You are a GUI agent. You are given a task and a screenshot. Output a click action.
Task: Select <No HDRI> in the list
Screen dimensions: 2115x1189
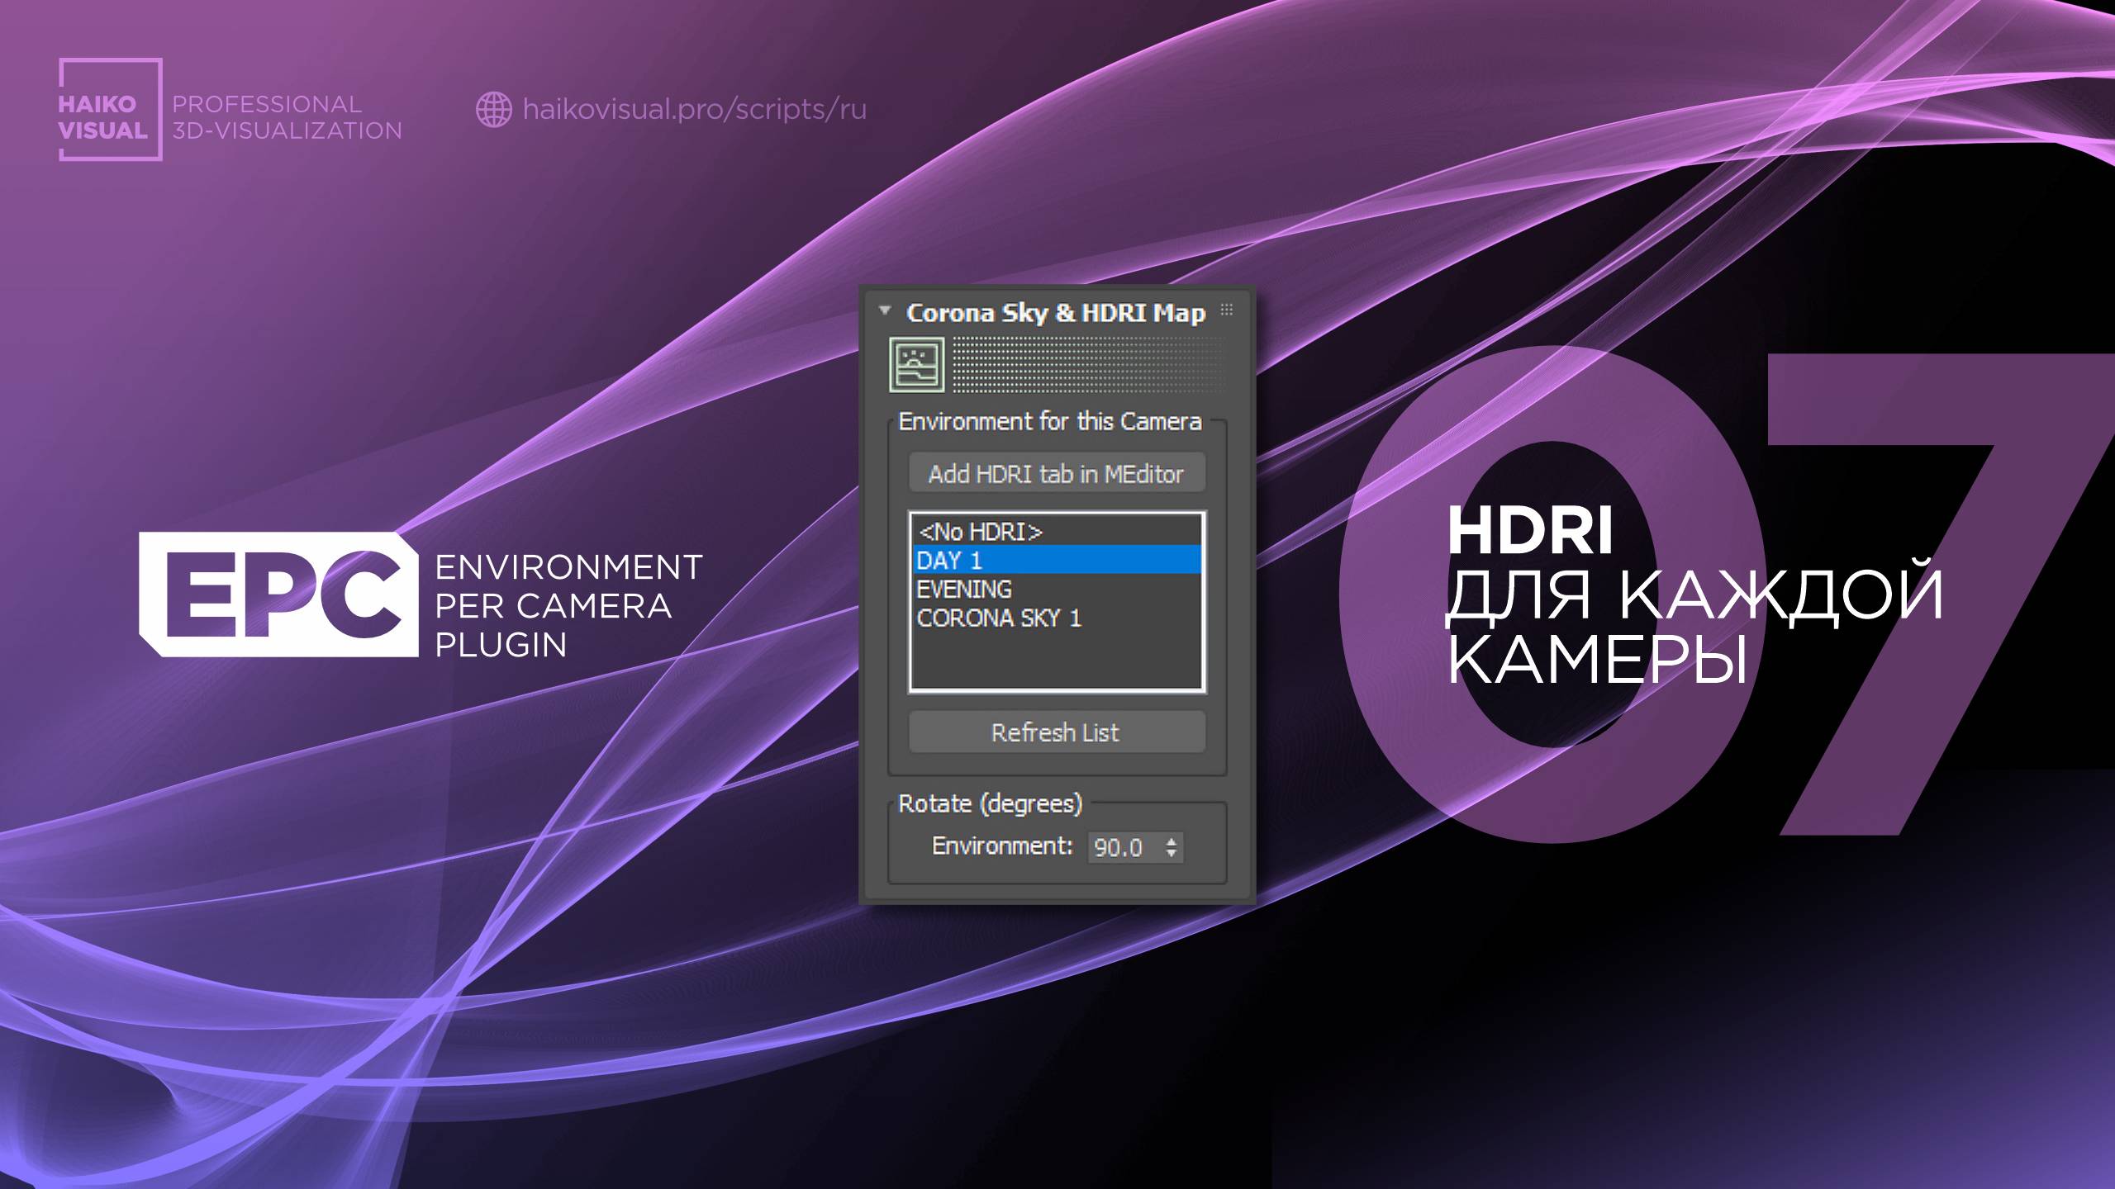point(1057,531)
